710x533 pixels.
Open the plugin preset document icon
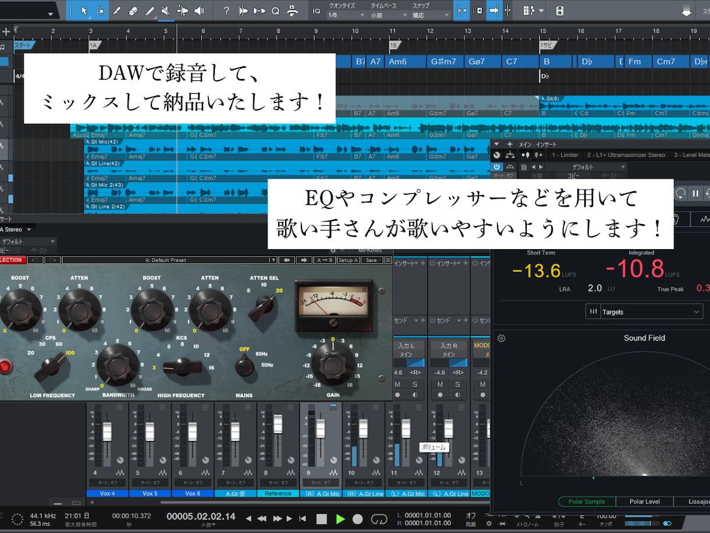coord(524,167)
